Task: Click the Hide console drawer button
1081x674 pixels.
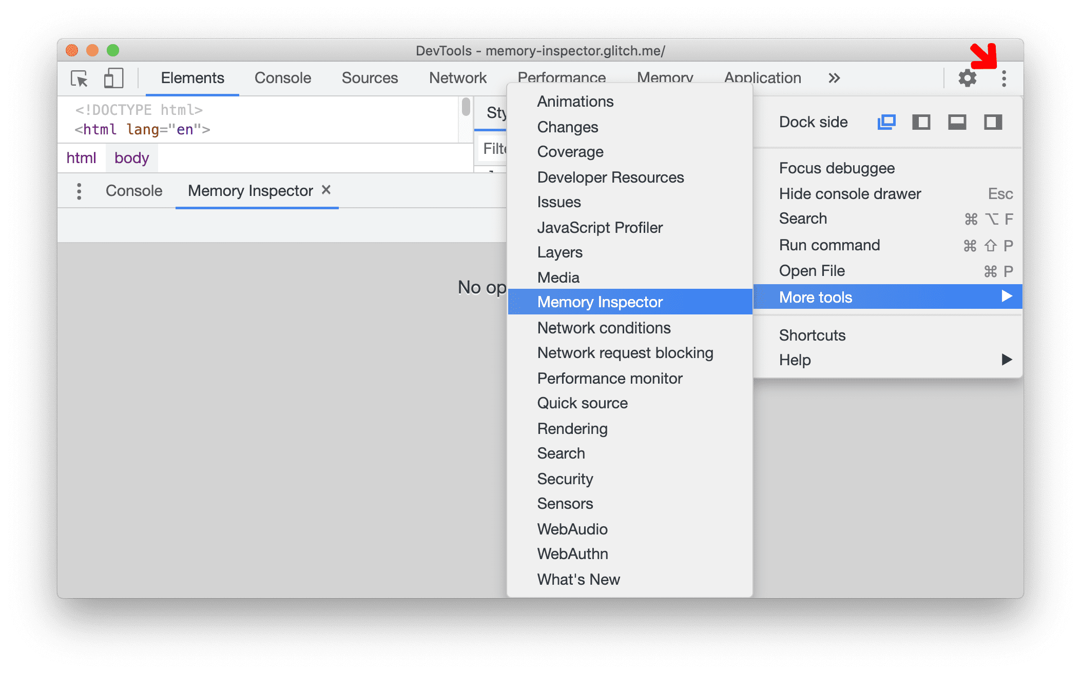Action: pos(850,193)
